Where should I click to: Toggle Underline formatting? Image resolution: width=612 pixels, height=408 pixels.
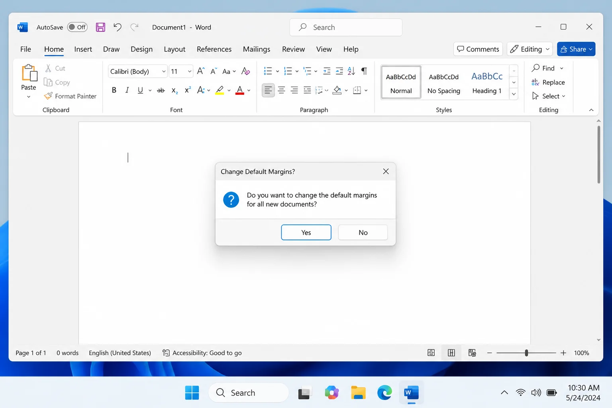click(x=140, y=90)
